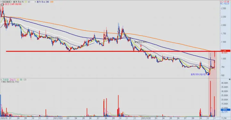Screen dimensions: 231x120
Task: Click the blue volume value tag on the axis
Action: click(x=226, y=110)
